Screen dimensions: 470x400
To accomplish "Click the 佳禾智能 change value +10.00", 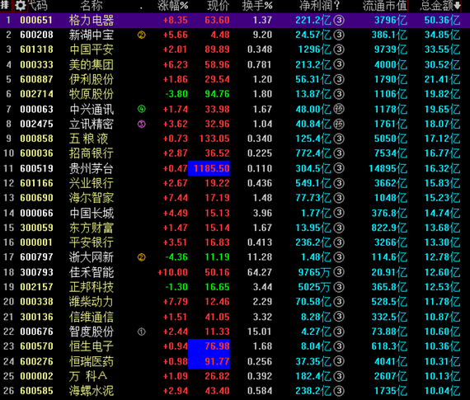I will [x=172, y=272].
